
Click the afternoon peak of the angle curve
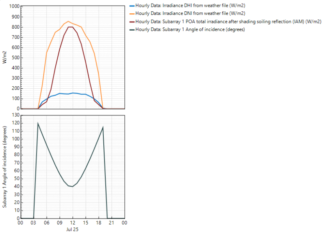[x=103, y=127]
